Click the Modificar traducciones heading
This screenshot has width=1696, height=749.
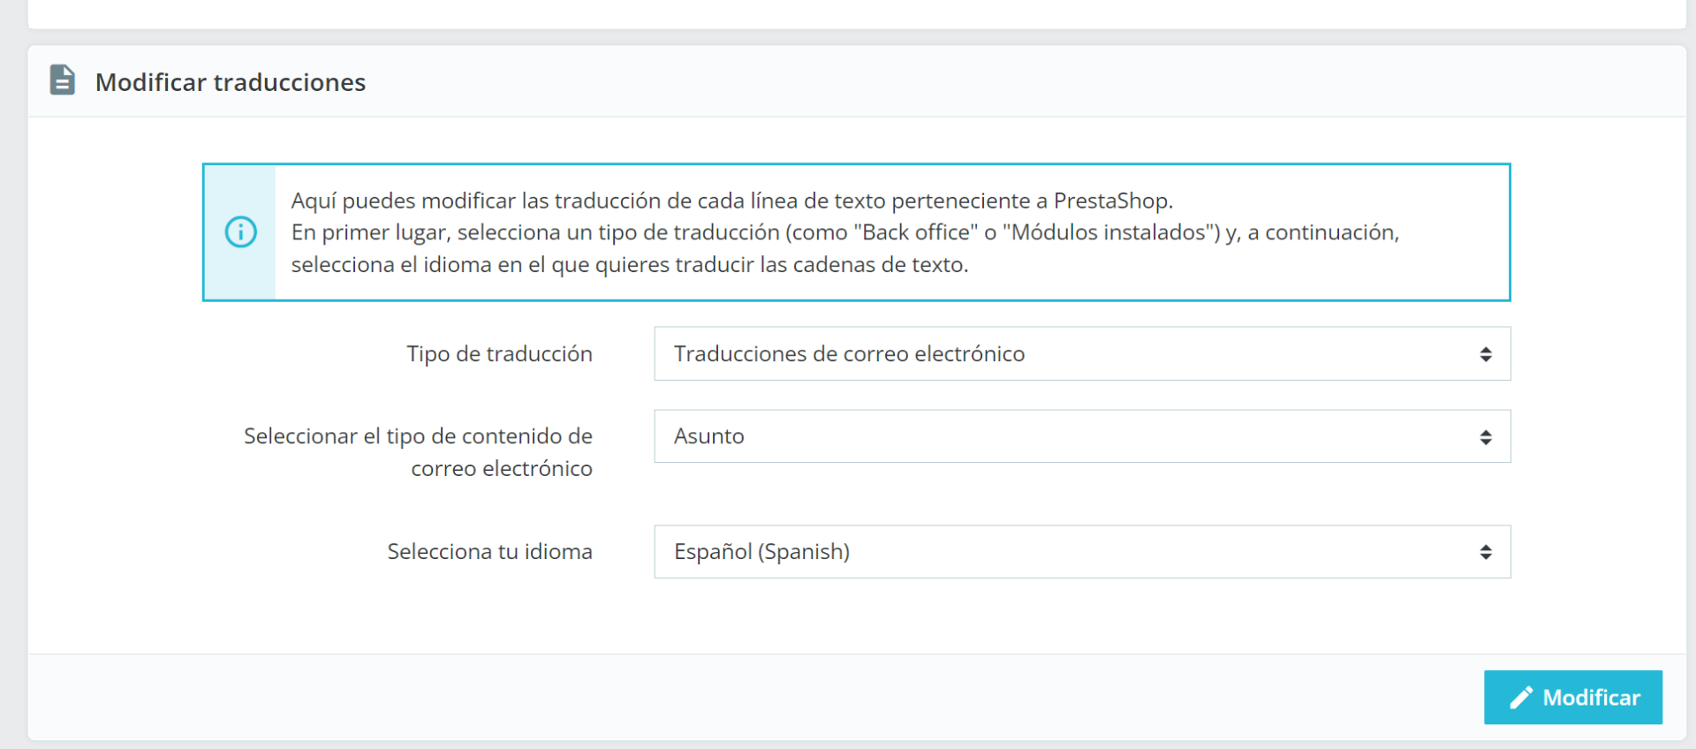coord(231,82)
